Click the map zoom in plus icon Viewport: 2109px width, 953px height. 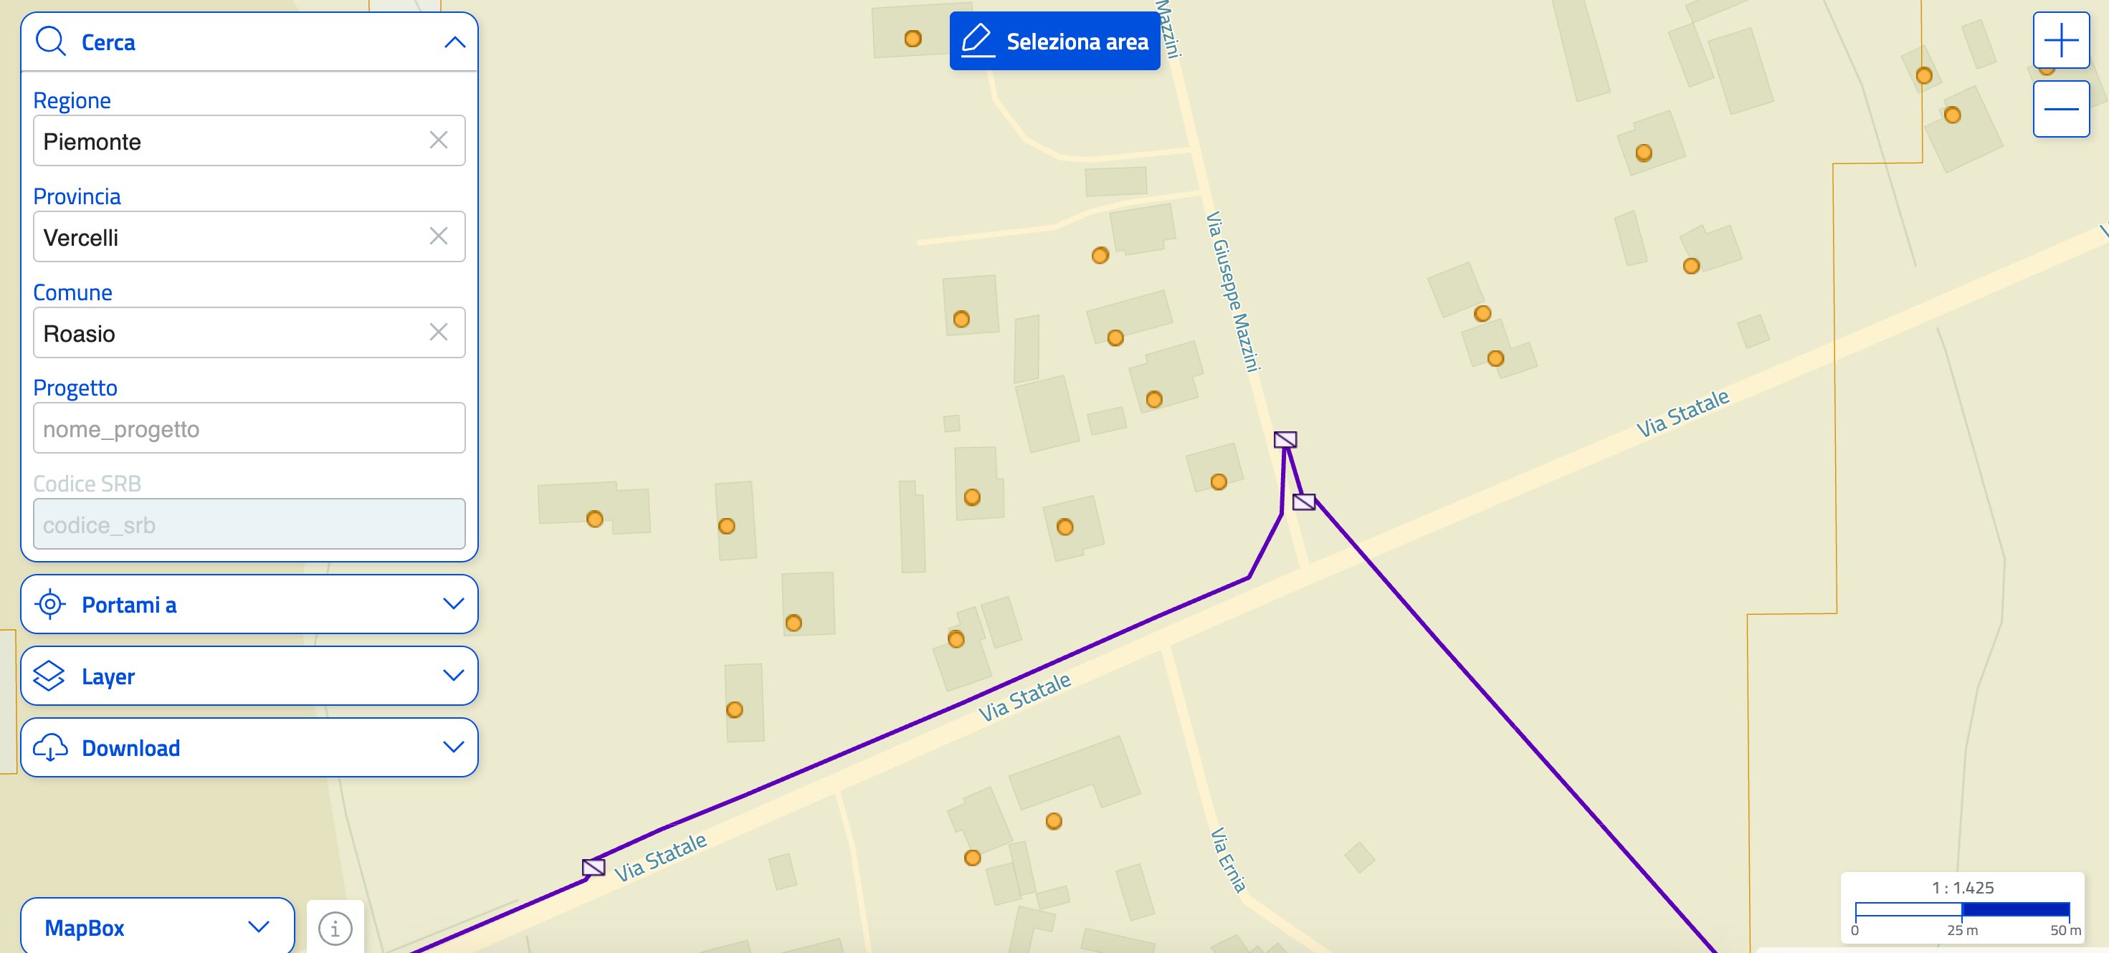[x=2061, y=40]
